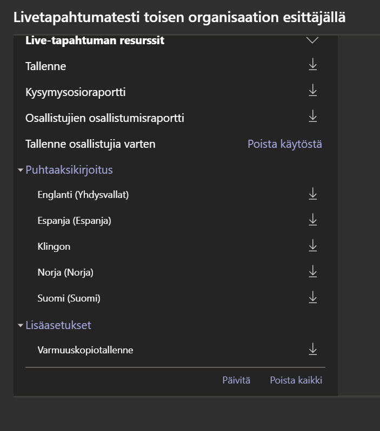This screenshot has width=380, height=431.
Task: Collapse Live-tapahtuman resurssit with the chevron
Action: pos(312,40)
